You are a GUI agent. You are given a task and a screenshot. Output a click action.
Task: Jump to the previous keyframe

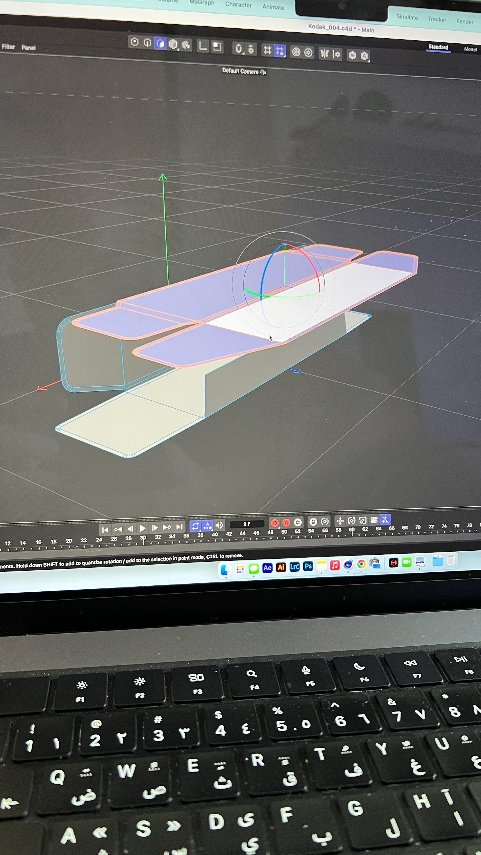click(x=118, y=529)
